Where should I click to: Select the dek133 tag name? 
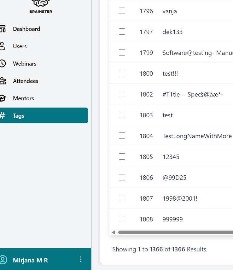172,32
